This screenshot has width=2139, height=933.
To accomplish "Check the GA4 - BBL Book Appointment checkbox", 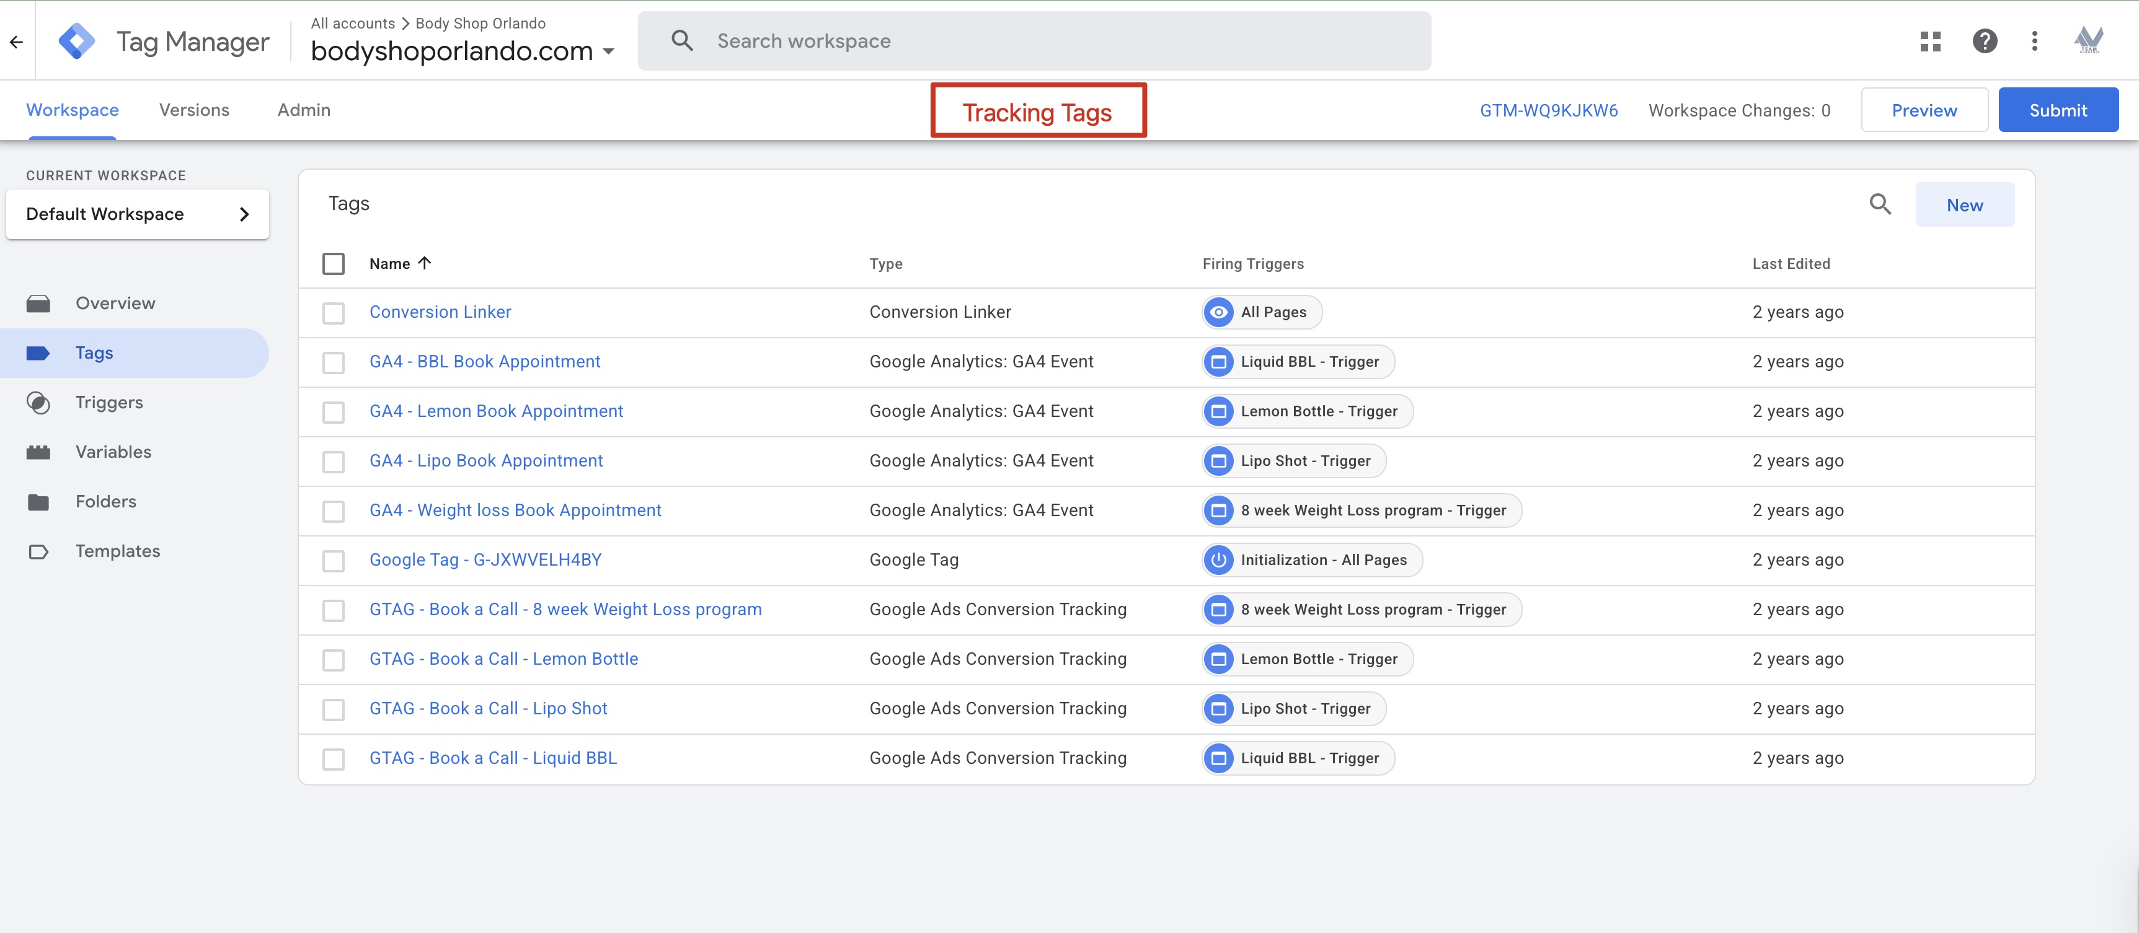I will 334,363.
